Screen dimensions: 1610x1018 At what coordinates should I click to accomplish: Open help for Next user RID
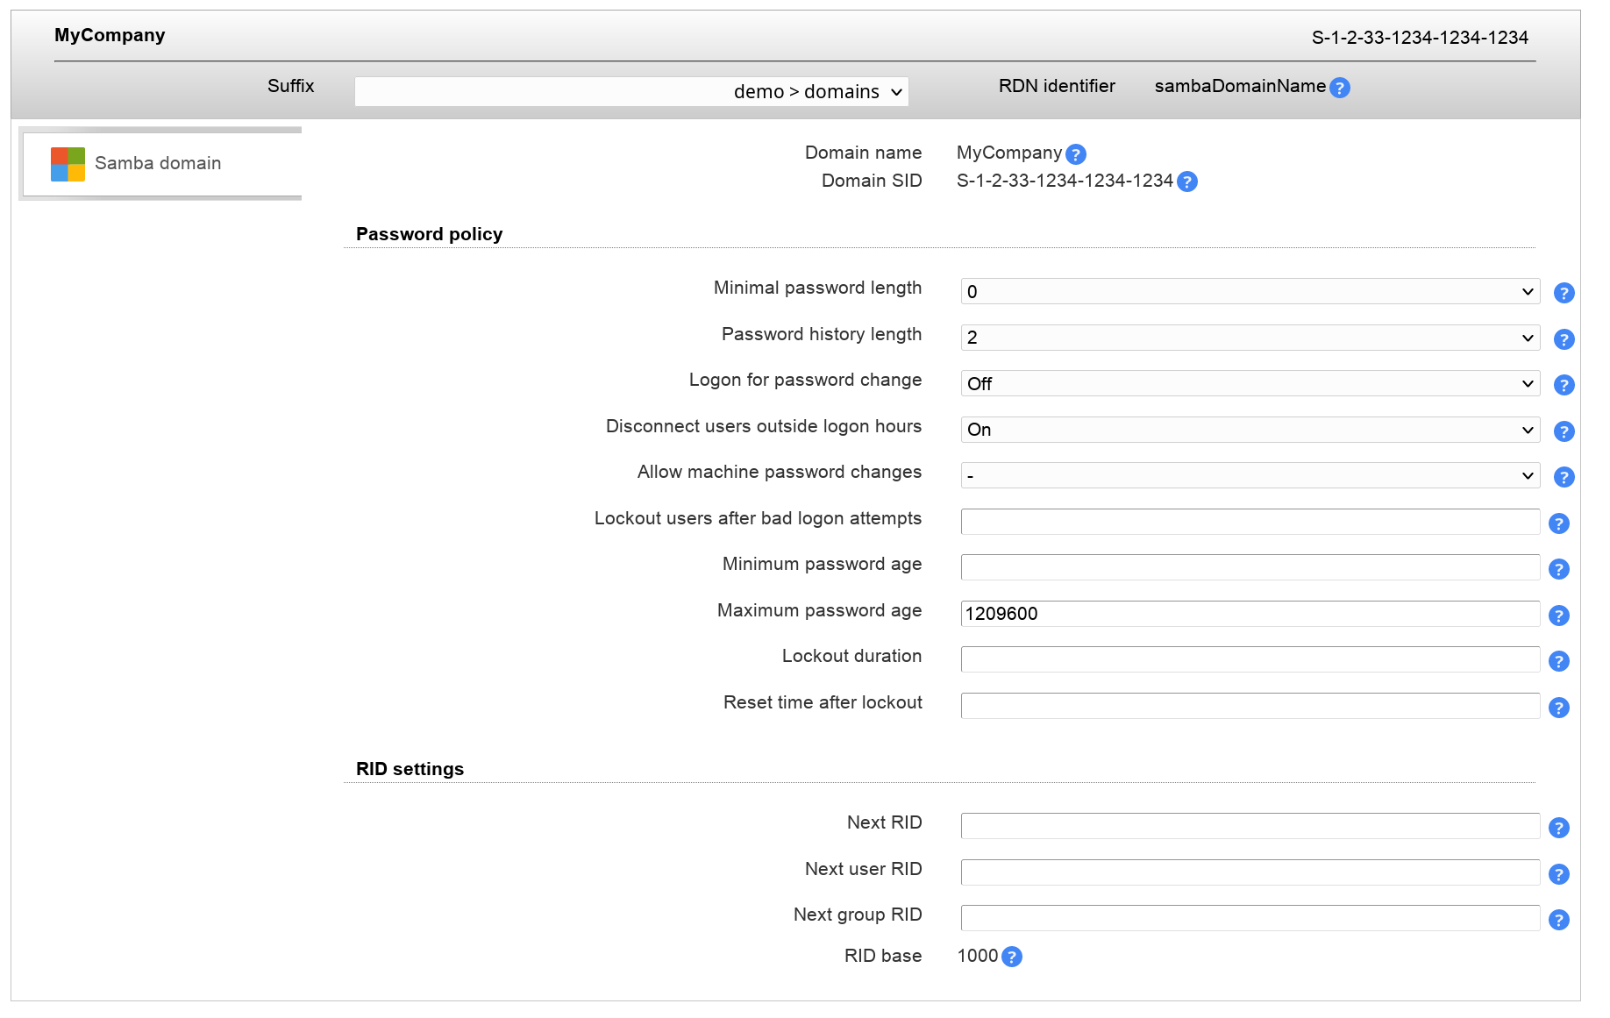click(x=1558, y=874)
